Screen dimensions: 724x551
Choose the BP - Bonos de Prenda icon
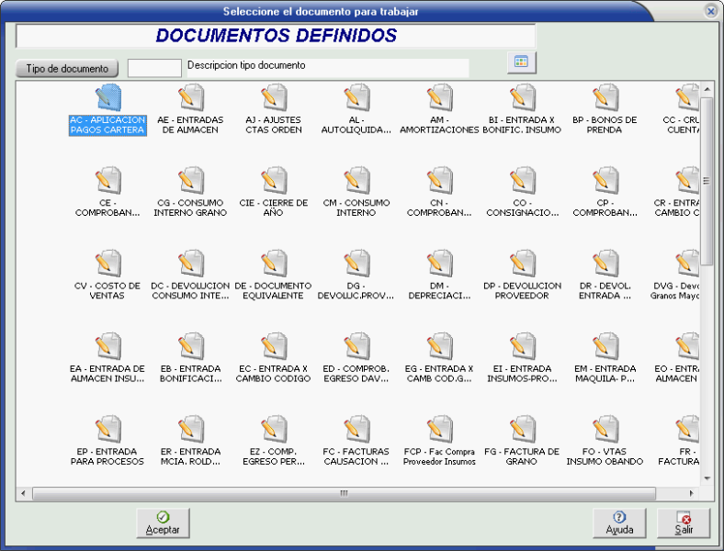point(605,97)
